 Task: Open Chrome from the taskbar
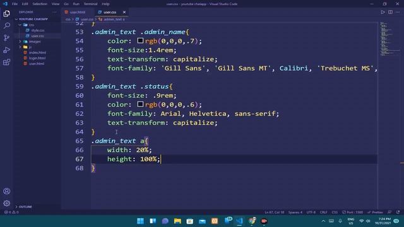pos(252,221)
